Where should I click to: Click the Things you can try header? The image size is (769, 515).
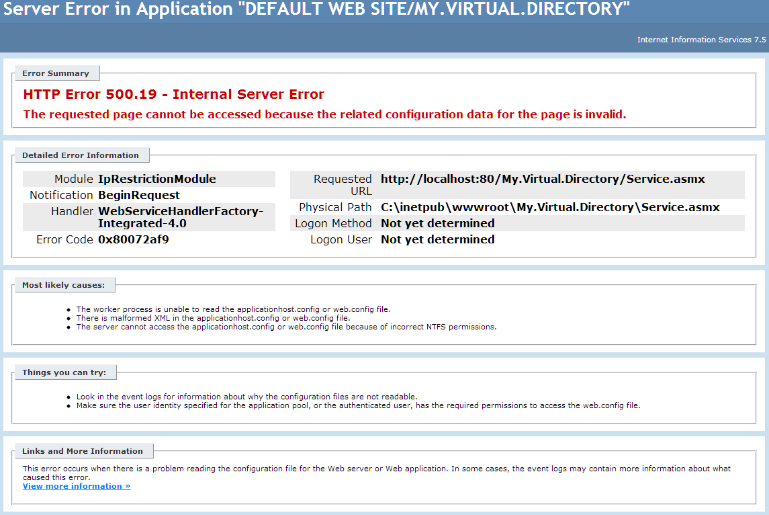click(x=65, y=372)
